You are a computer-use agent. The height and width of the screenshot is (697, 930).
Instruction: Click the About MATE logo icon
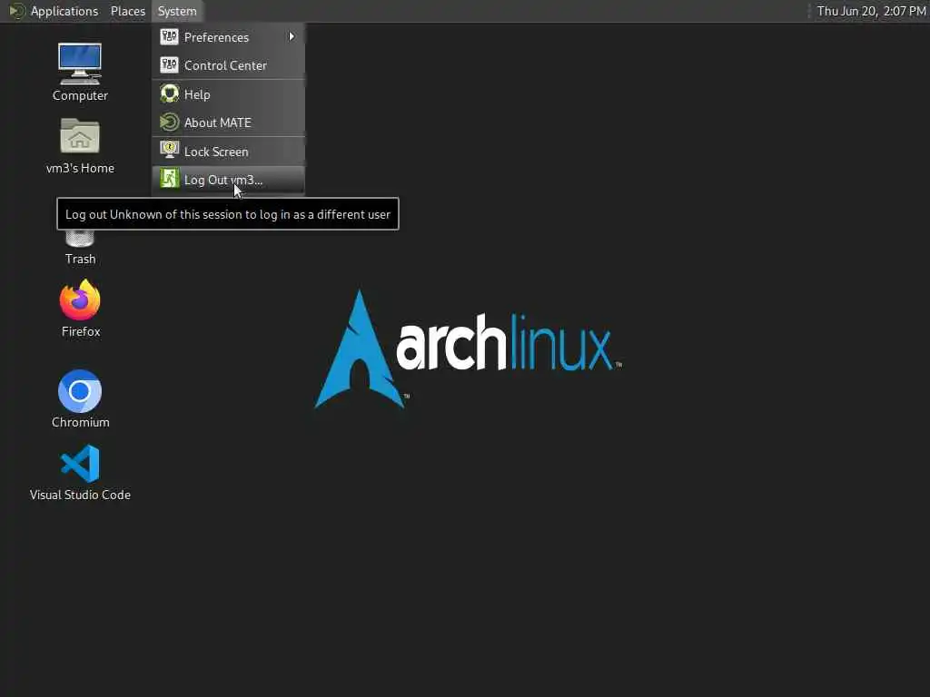tap(169, 123)
